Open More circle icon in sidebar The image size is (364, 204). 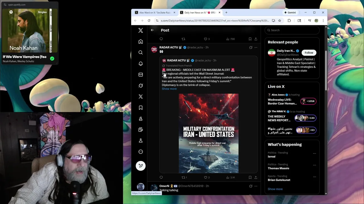point(140,152)
